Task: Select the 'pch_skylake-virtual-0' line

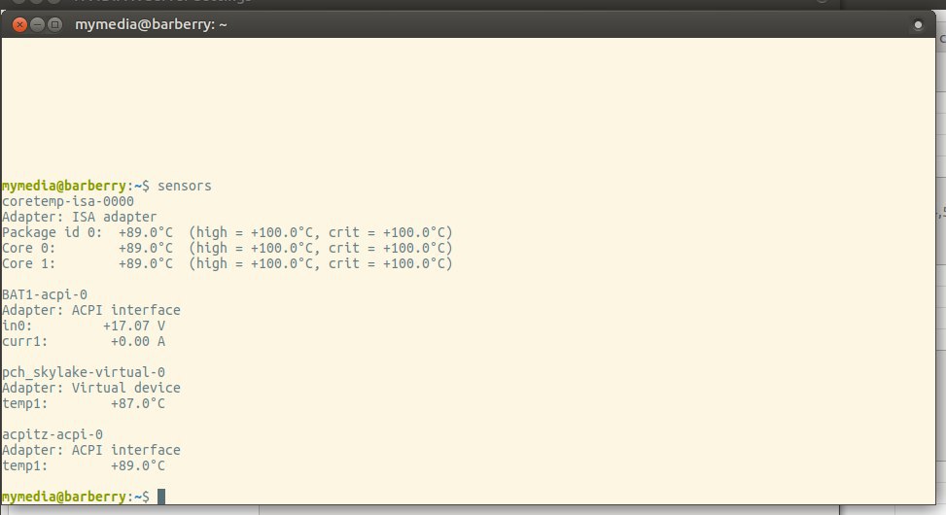Action: pos(84,373)
